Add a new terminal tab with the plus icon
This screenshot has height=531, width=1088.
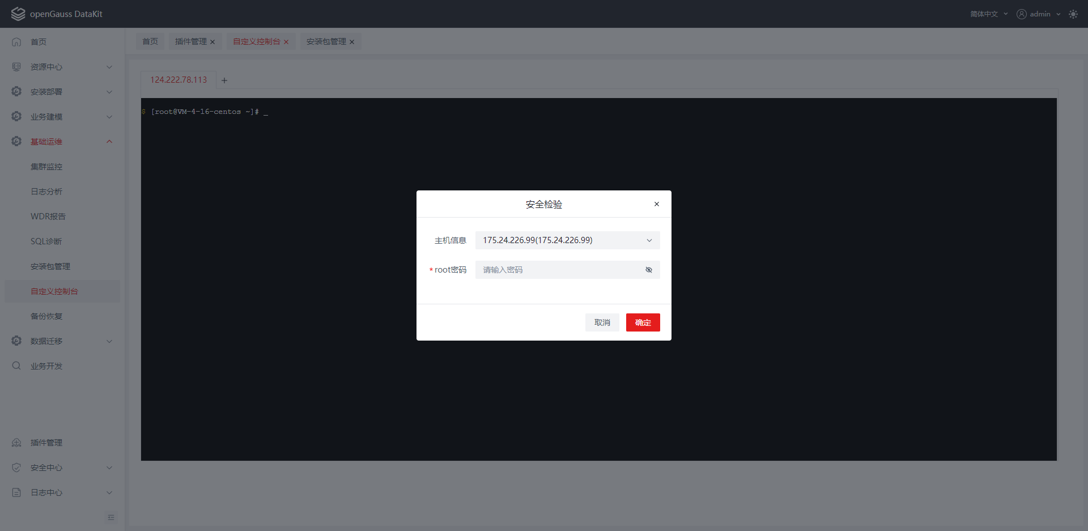[x=224, y=80]
